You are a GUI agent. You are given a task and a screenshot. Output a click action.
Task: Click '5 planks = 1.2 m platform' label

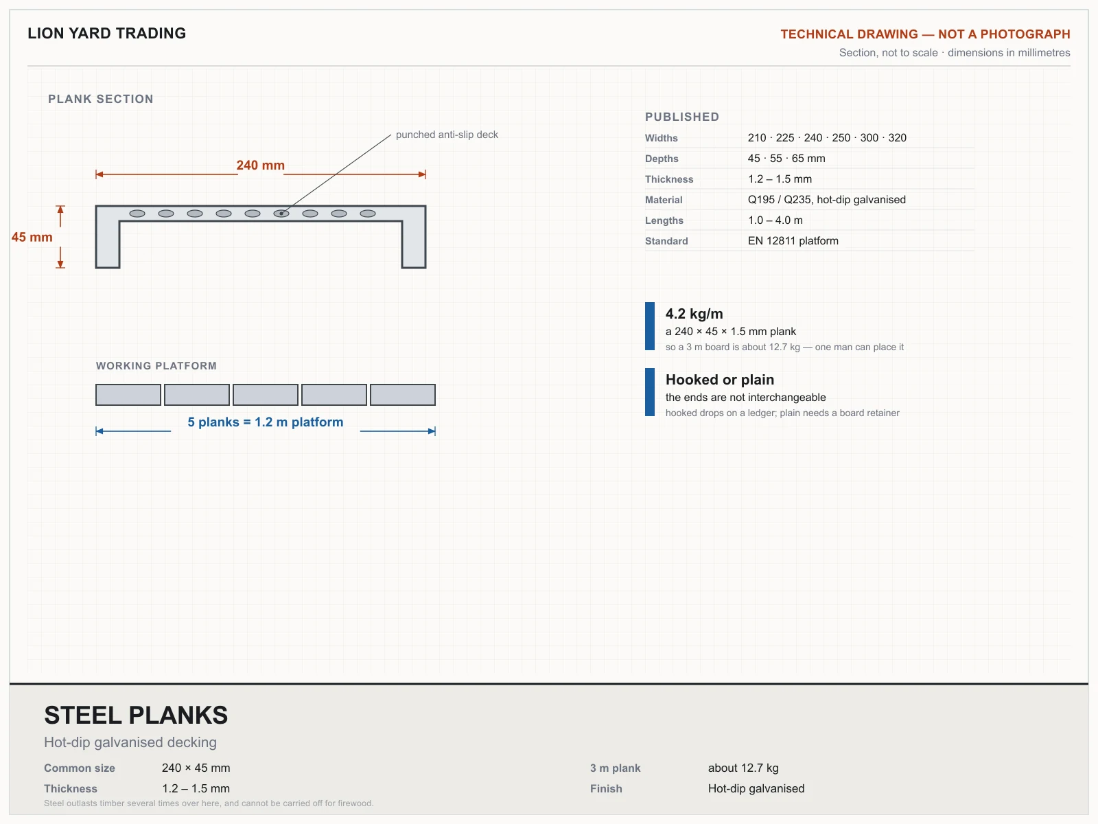coord(266,422)
